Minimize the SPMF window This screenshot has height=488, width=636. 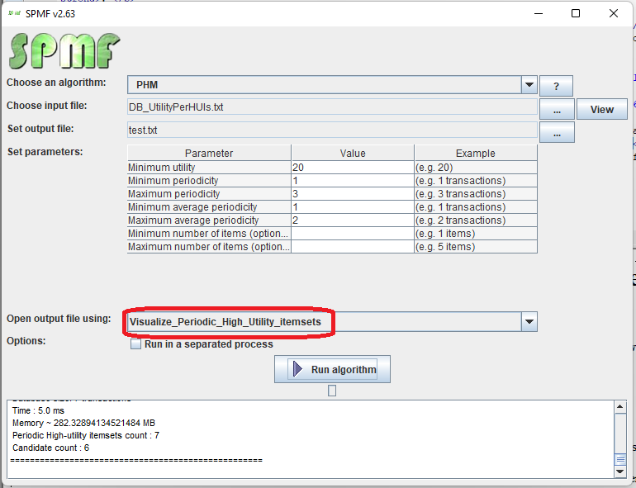[x=538, y=13]
